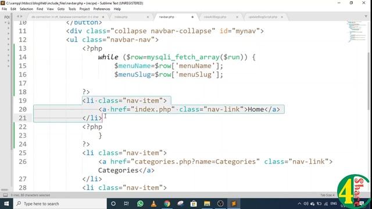Click line number 14 in the gutter
Viewport: 372px width, 209px height.
click(23, 57)
